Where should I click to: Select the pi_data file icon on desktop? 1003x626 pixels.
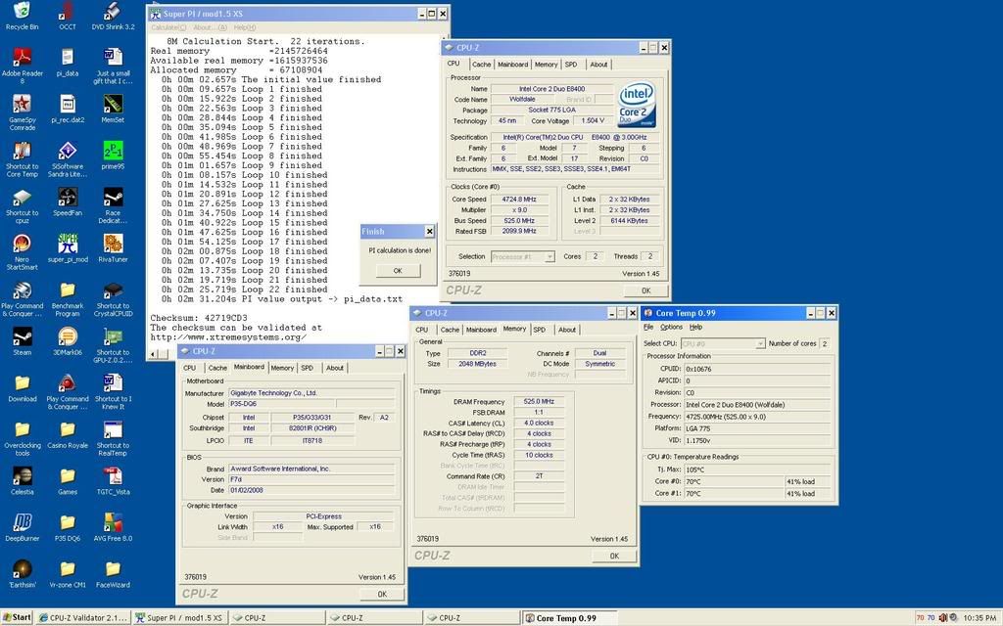coord(68,58)
